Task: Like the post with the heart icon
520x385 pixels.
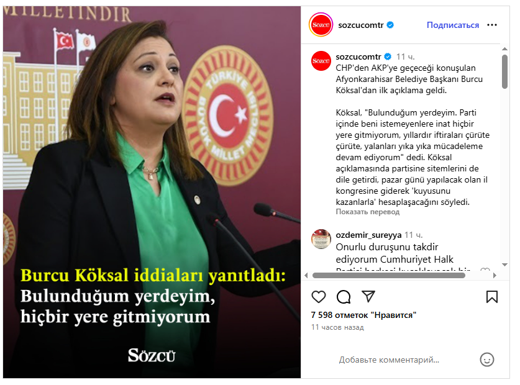Action: click(319, 297)
